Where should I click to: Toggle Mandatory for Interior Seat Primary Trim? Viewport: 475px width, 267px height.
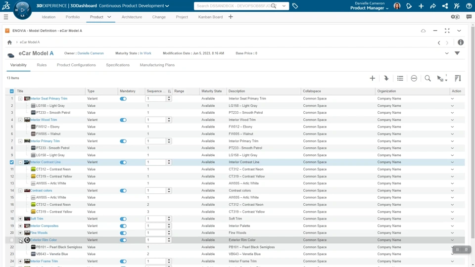coord(123,99)
